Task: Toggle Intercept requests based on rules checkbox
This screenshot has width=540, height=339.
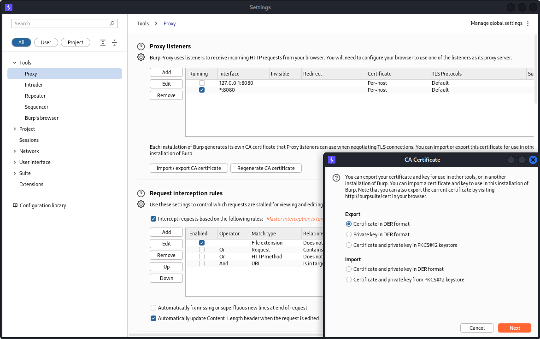Action: click(x=153, y=219)
